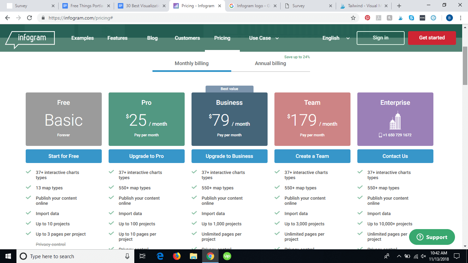Click the Infogram logo
Image resolution: width=468 pixels, height=263 pixels.
click(x=30, y=38)
